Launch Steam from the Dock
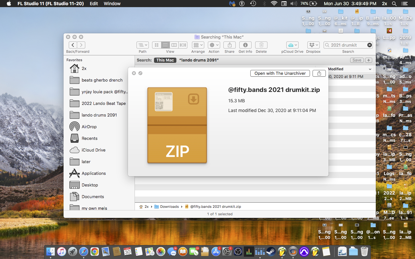Image resolution: width=415 pixels, height=259 pixels. pos(271,251)
